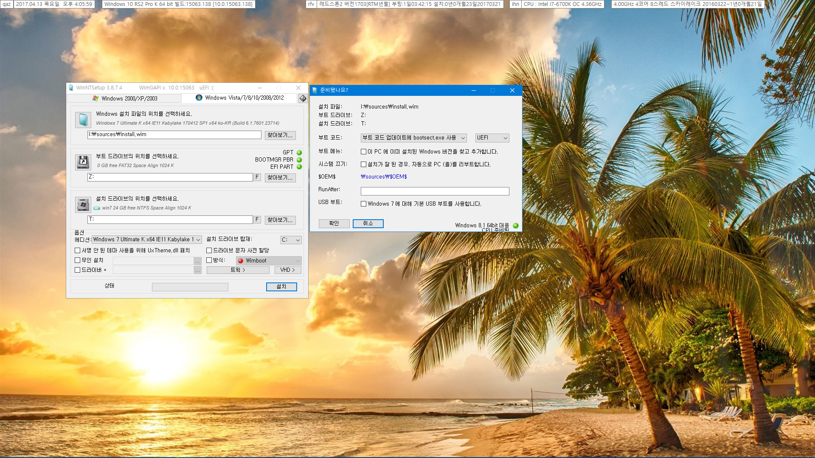
Task: Enable the mode (방식) checkbox
Action: pyautogui.click(x=209, y=260)
